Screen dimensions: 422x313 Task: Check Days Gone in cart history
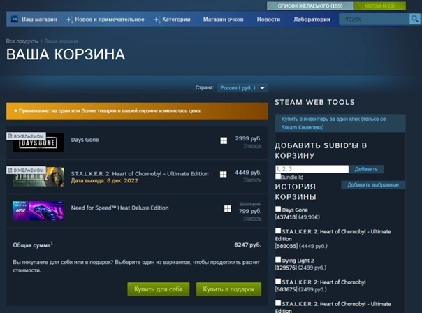tap(278, 209)
